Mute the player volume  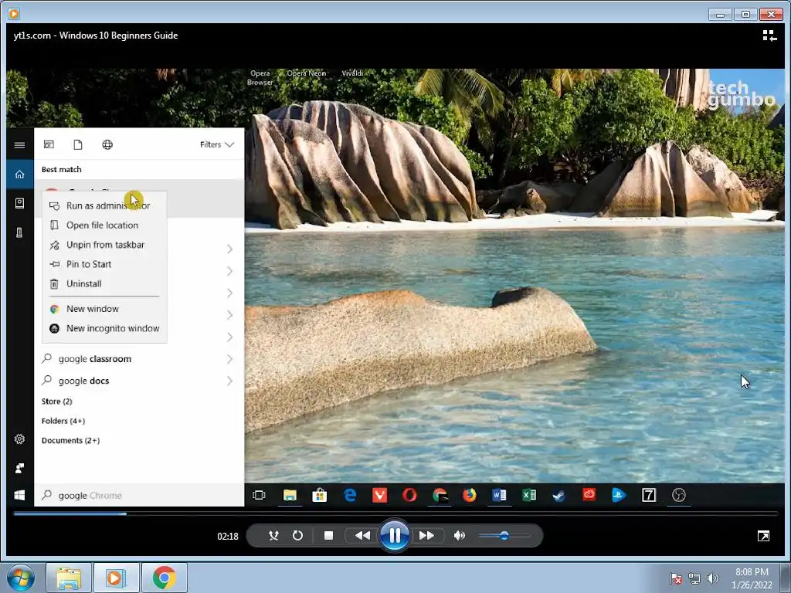pos(459,536)
